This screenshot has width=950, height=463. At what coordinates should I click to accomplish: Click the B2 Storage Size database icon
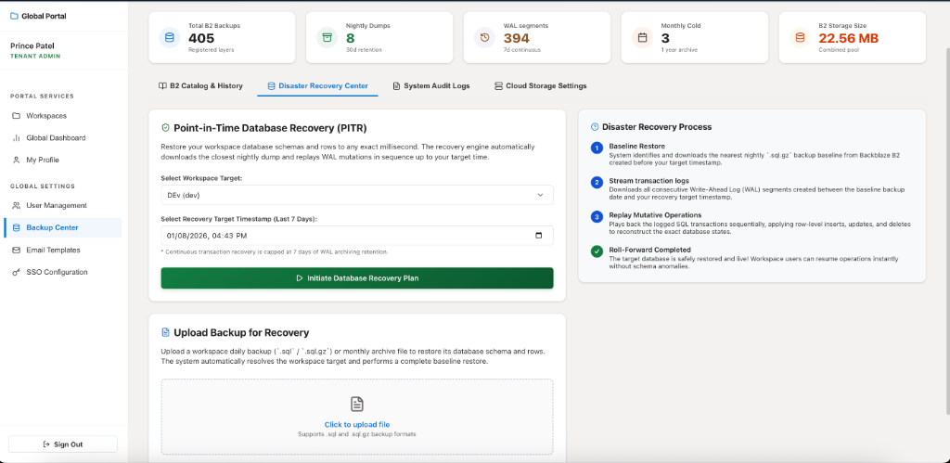800,37
